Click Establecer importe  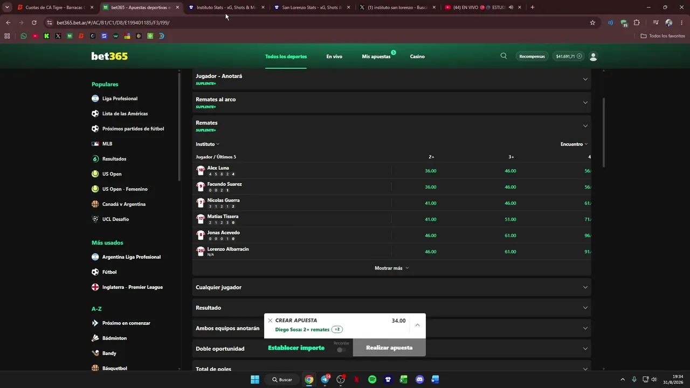[x=296, y=348]
